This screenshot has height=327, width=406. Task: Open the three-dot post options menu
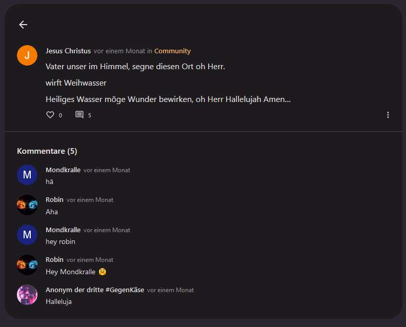pos(388,115)
